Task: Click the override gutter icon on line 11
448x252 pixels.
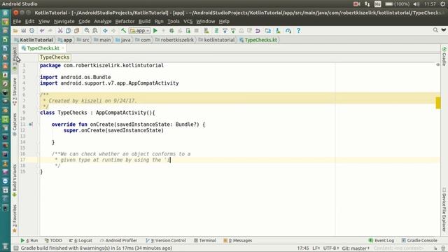Action: tap(31, 125)
